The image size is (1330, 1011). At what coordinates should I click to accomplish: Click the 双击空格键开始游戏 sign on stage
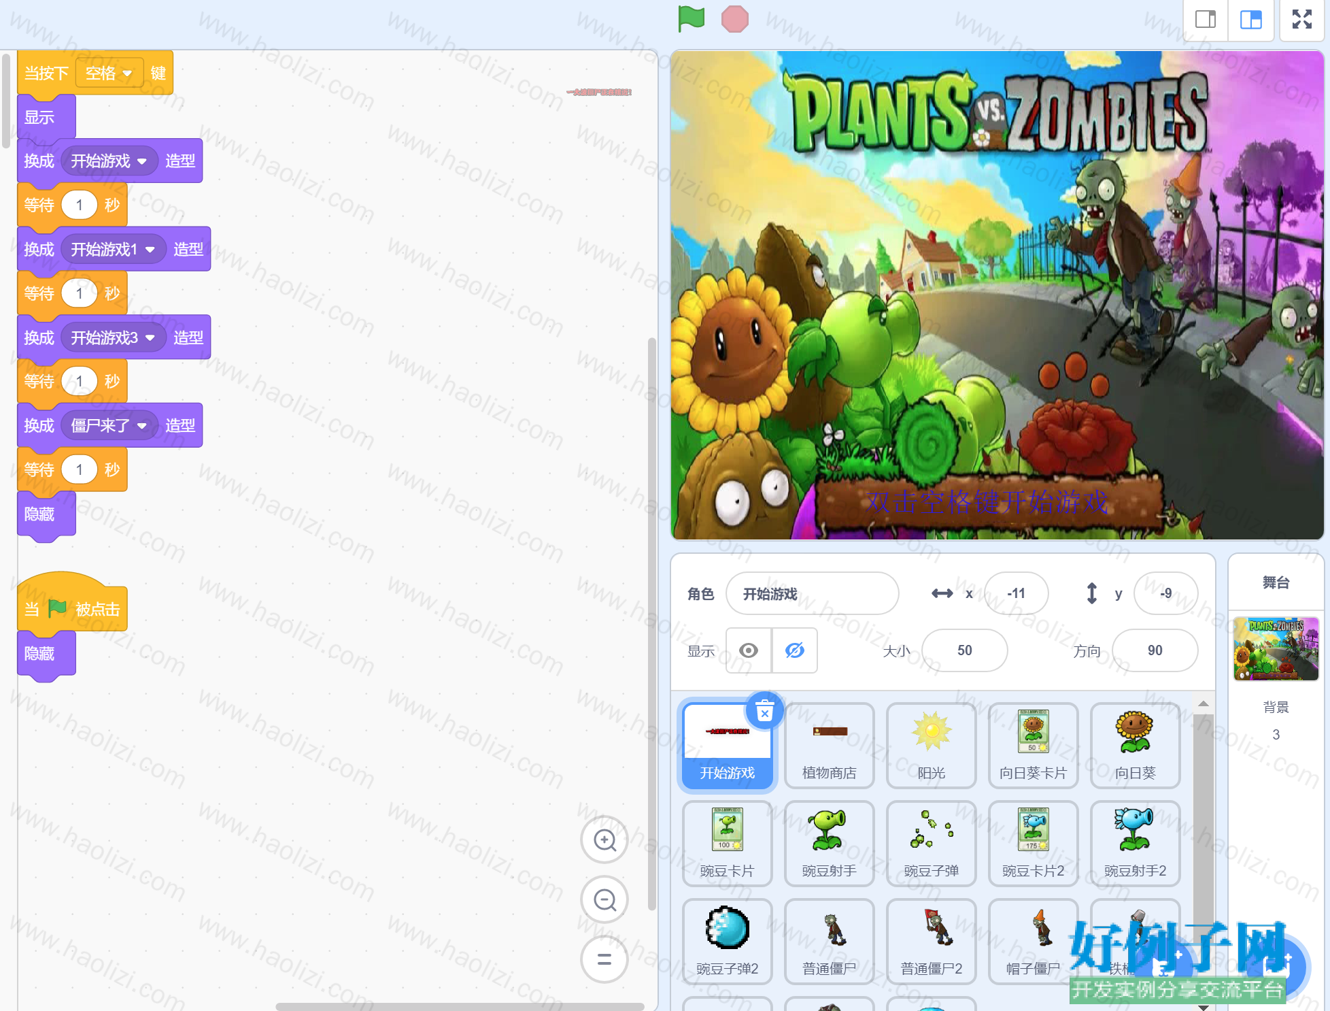pos(987,502)
